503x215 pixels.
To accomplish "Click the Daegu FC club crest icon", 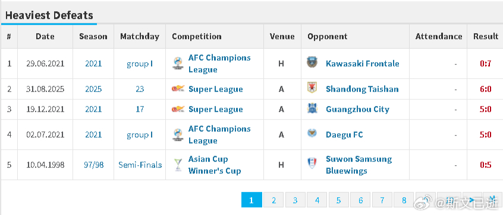I will click(312, 133).
